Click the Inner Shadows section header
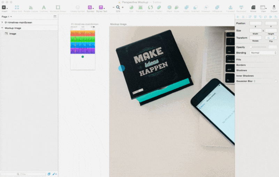 (245, 76)
